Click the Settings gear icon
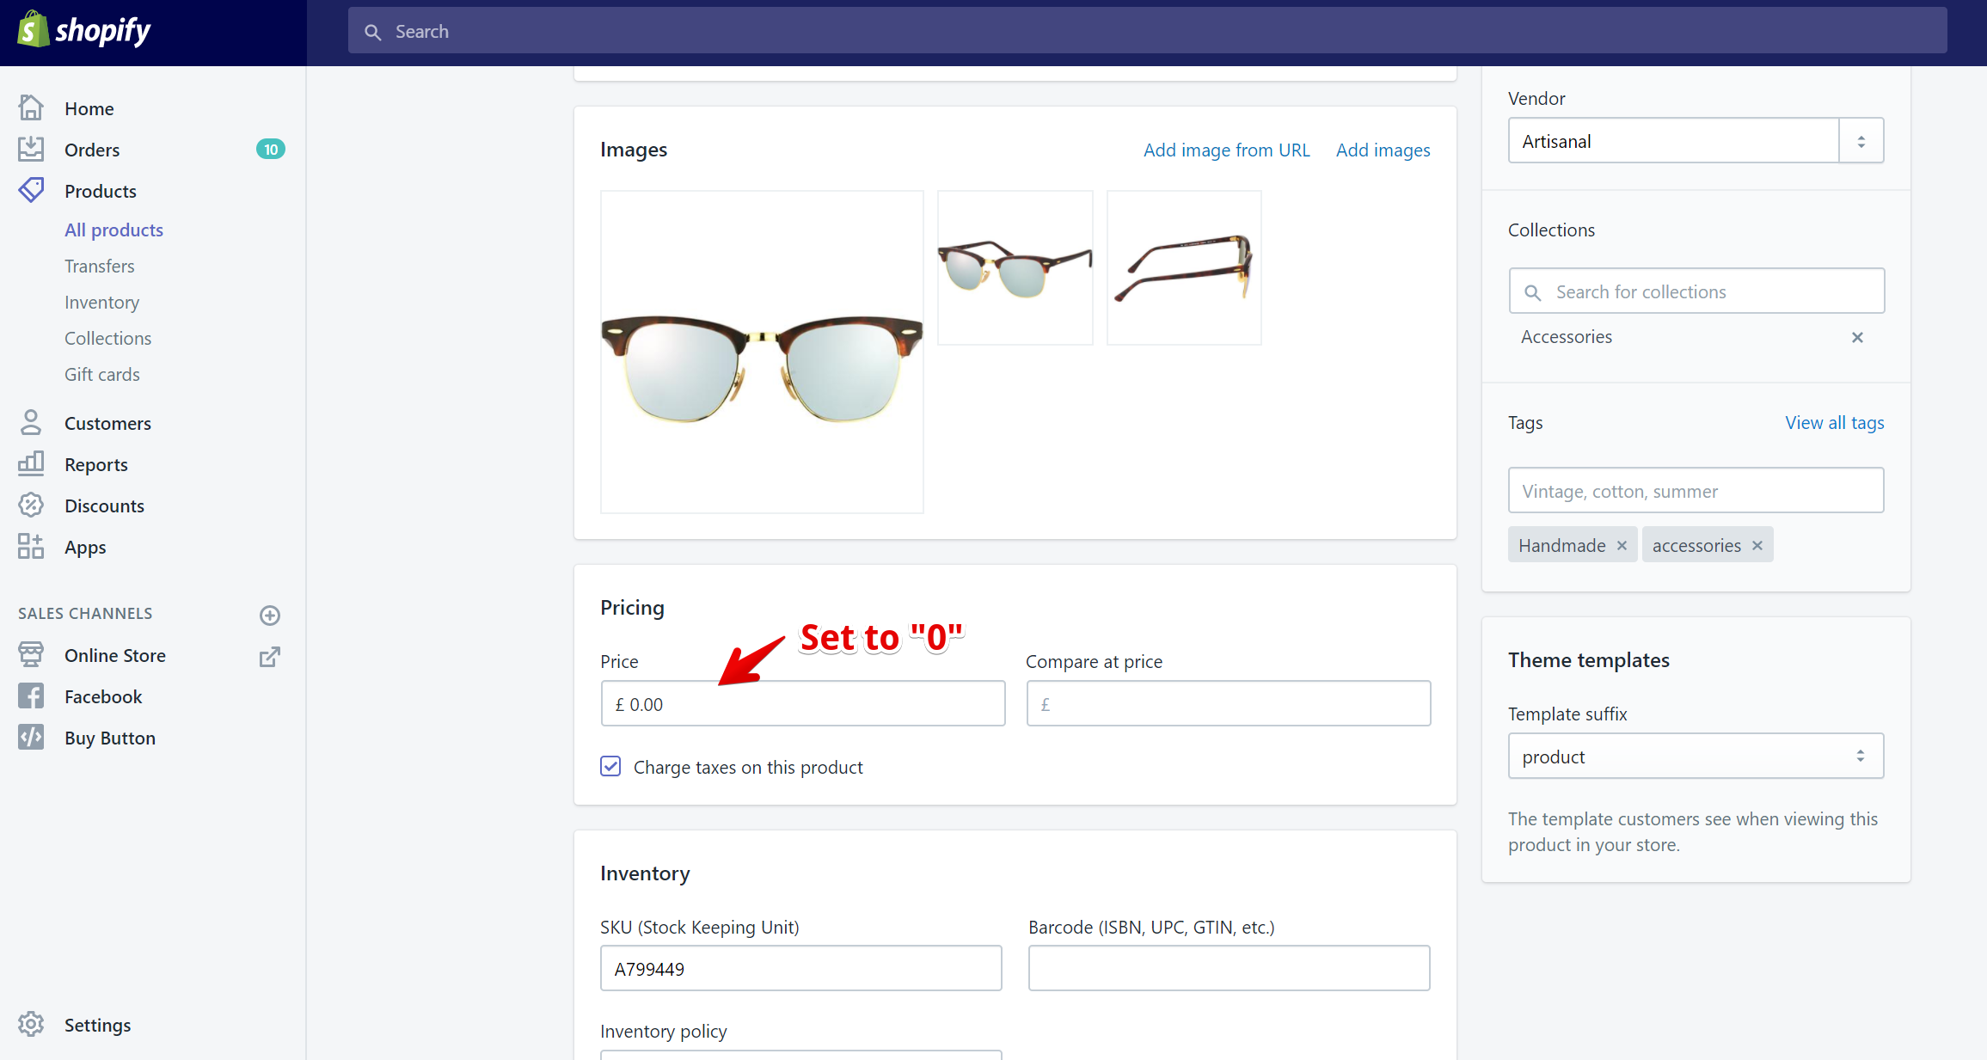 pos(31,1025)
